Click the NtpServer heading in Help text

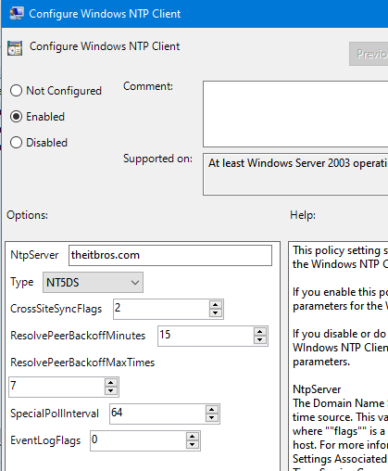click(x=317, y=389)
